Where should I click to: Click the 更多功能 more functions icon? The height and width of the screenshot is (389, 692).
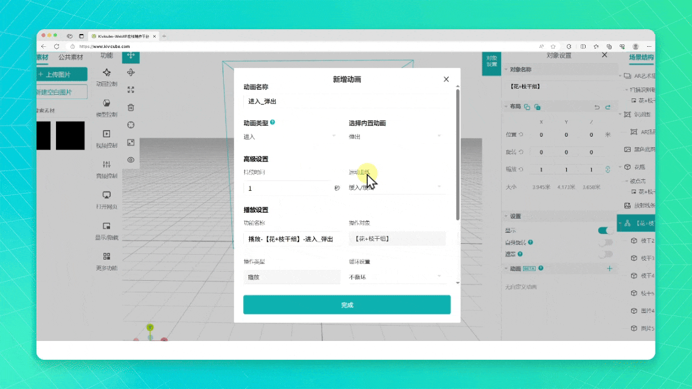pyautogui.click(x=107, y=257)
